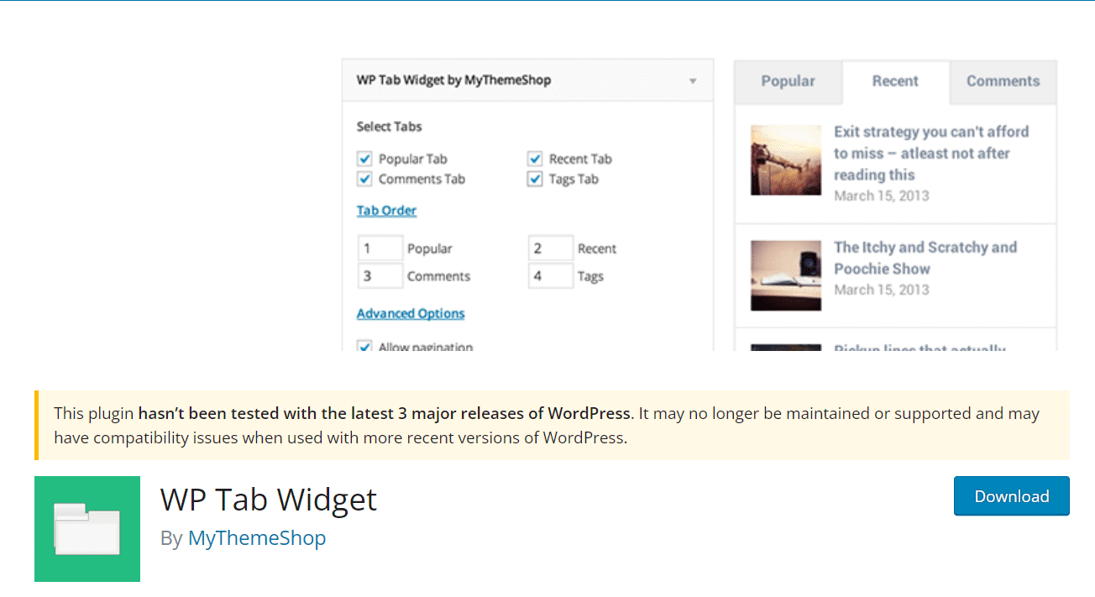Click the Itchy and Scratchy Show post title
The image size is (1095, 597).
click(925, 258)
